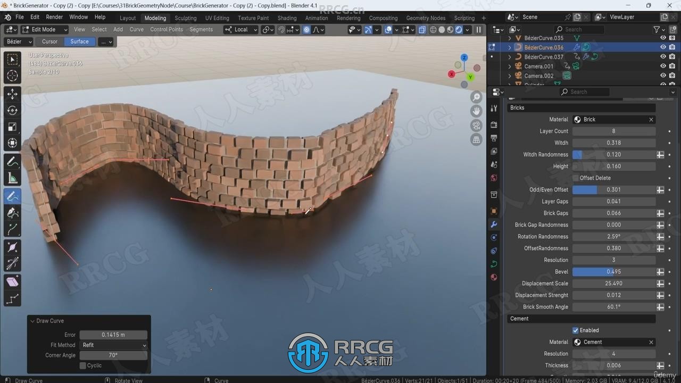Select the Cursor tool in toolbar
Viewport: 681px width, 383px height.
pos(12,76)
